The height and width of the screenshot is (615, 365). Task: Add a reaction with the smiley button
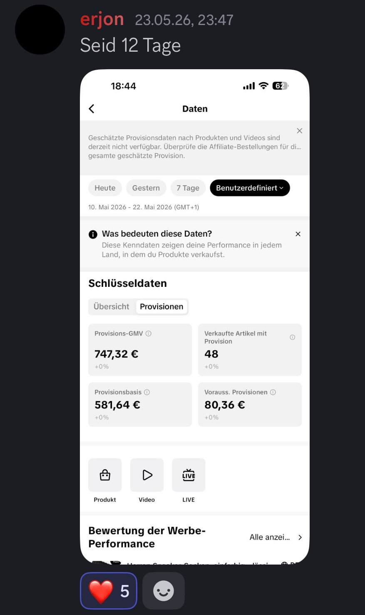[x=164, y=591]
